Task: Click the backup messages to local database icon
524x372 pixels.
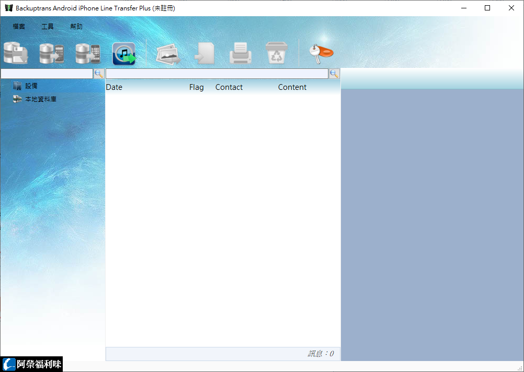Action: [x=16, y=53]
